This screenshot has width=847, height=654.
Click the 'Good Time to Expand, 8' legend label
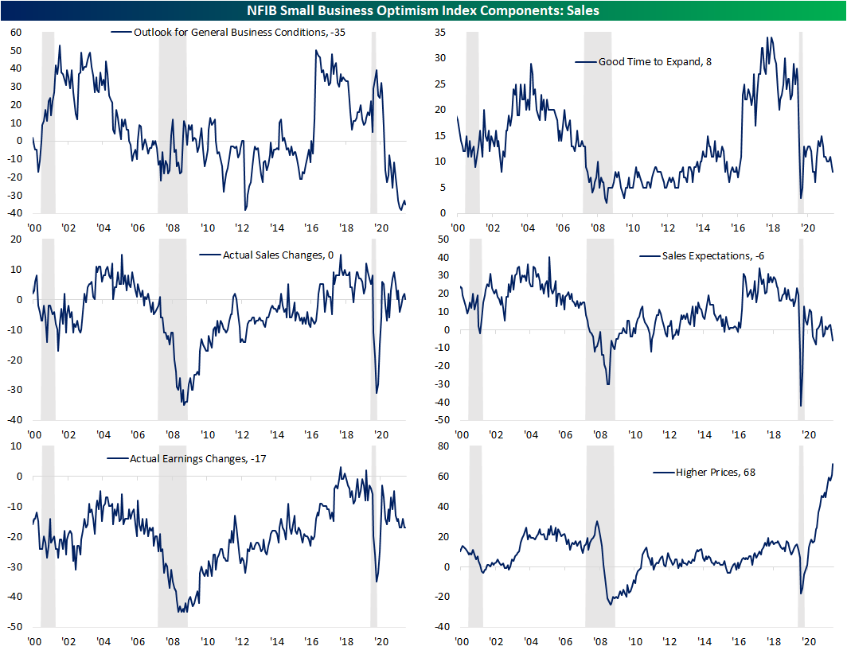click(x=649, y=61)
